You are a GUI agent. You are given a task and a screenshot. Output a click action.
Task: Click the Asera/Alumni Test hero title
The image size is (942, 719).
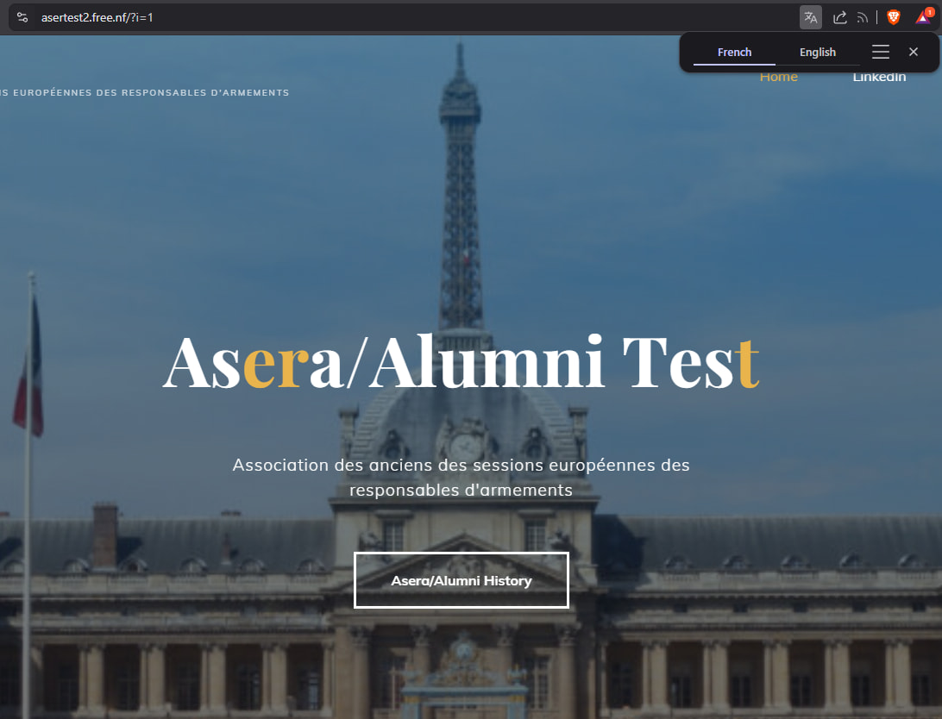coord(462,362)
